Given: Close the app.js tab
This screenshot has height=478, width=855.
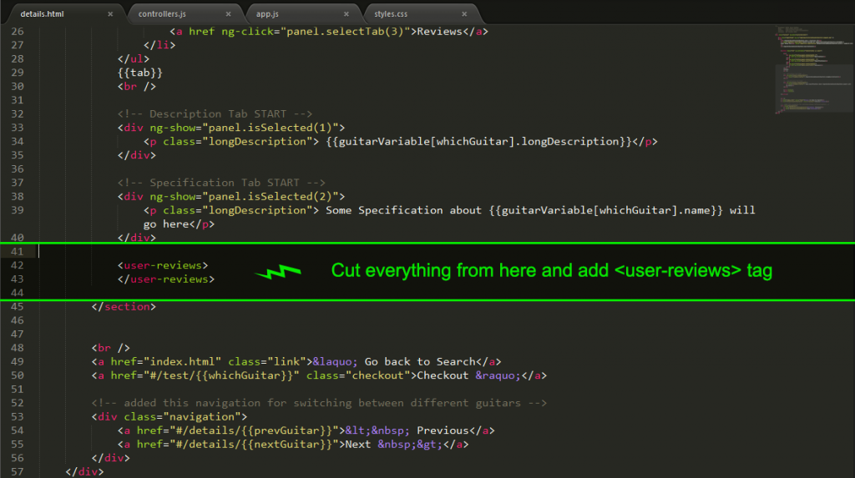Looking at the screenshot, I should click(347, 14).
